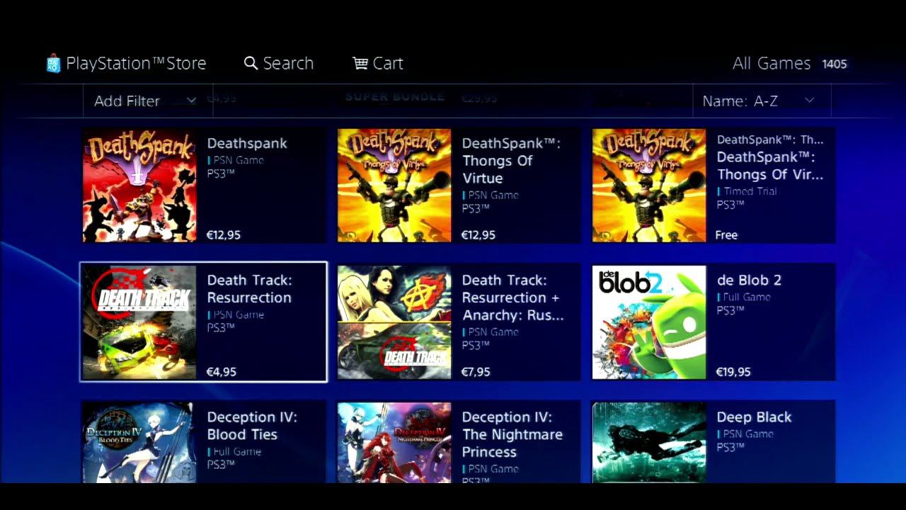Expand the Add Filter dropdown
The image size is (906, 510).
click(x=148, y=101)
